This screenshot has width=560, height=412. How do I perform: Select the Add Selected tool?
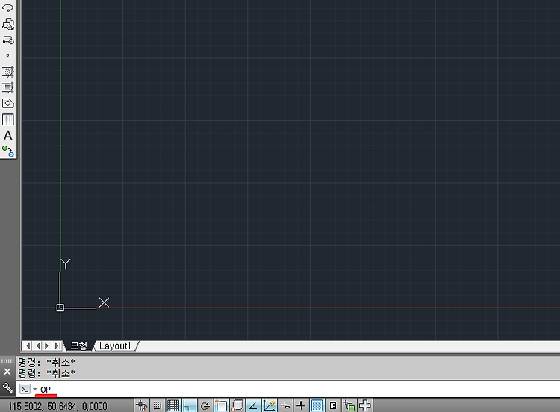(8, 152)
